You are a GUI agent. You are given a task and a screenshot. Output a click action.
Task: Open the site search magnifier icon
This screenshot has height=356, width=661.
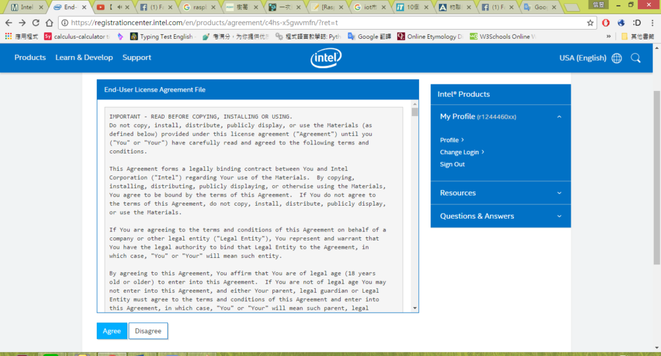pyautogui.click(x=636, y=58)
